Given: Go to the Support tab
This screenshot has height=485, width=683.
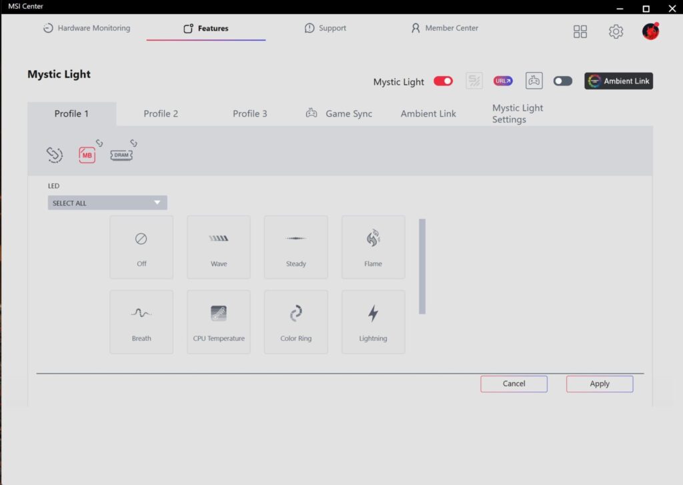Looking at the screenshot, I should [x=325, y=28].
